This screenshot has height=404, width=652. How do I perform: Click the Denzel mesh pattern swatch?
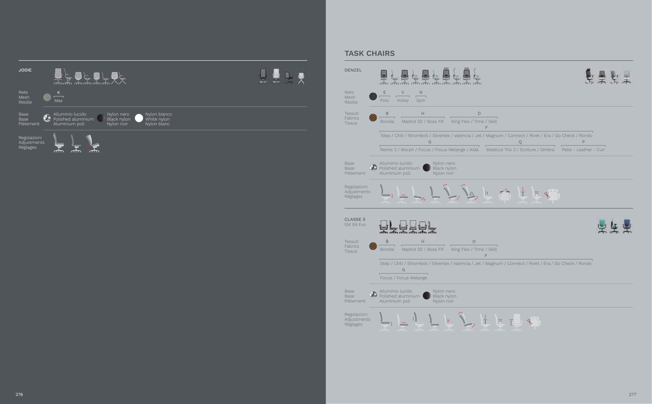coord(373,97)
